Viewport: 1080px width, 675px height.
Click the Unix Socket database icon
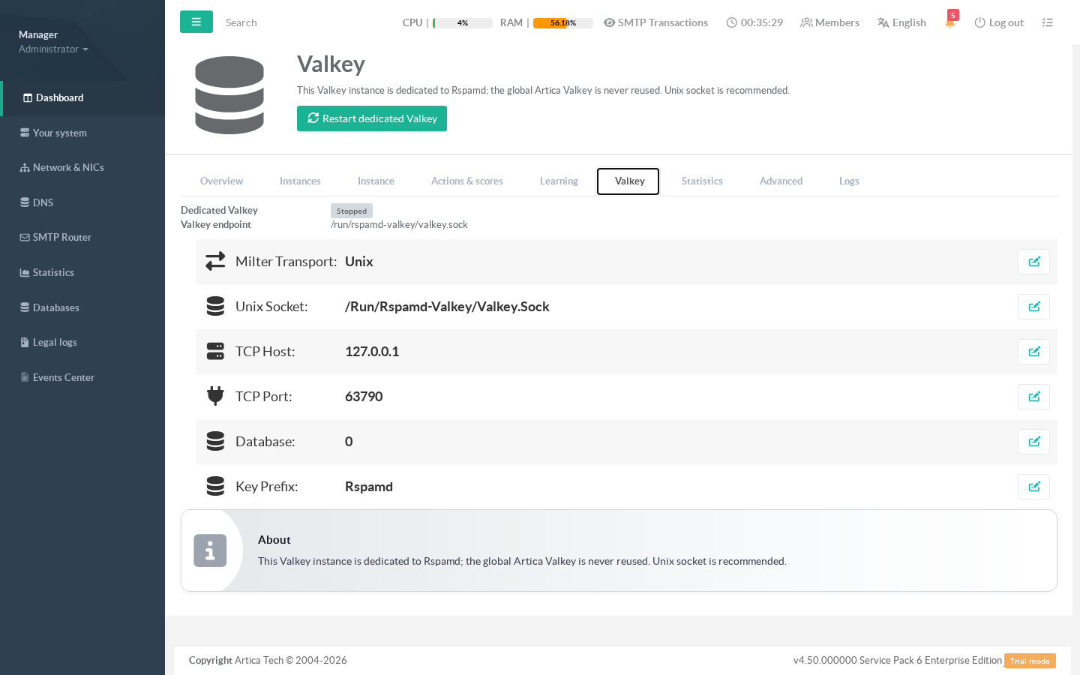pos(215,306)
